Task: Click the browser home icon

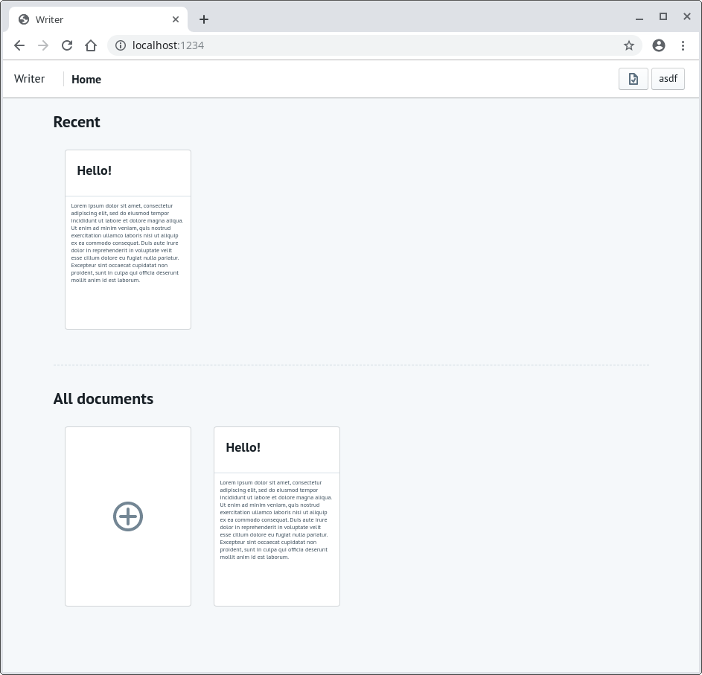Action: 91,45
